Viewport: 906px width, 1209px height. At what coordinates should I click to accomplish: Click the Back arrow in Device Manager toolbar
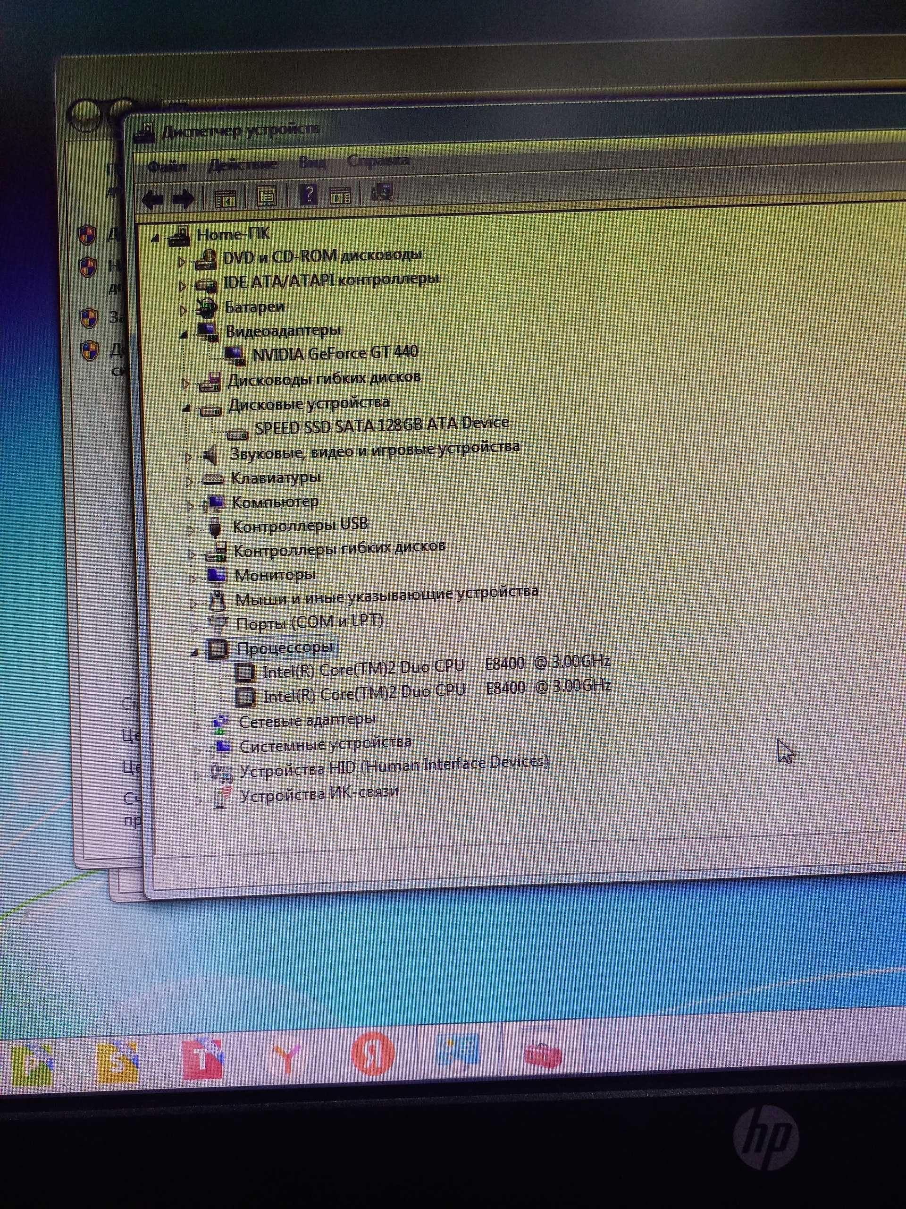click(152, 199)
